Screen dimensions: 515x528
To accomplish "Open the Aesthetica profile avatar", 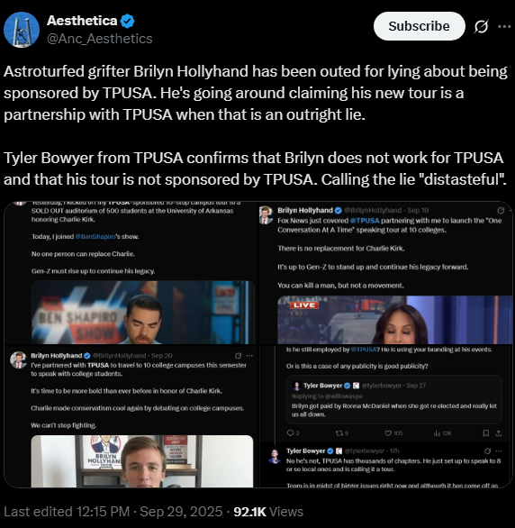I will tap(22, 30).
